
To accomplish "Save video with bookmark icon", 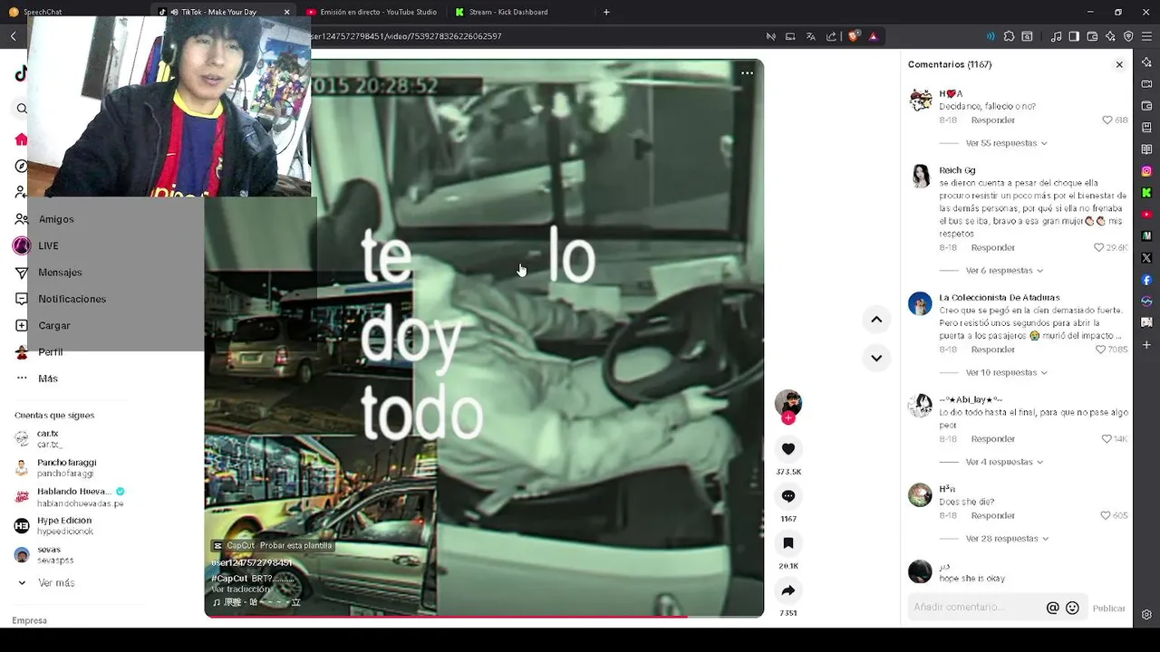I will 788,543.
